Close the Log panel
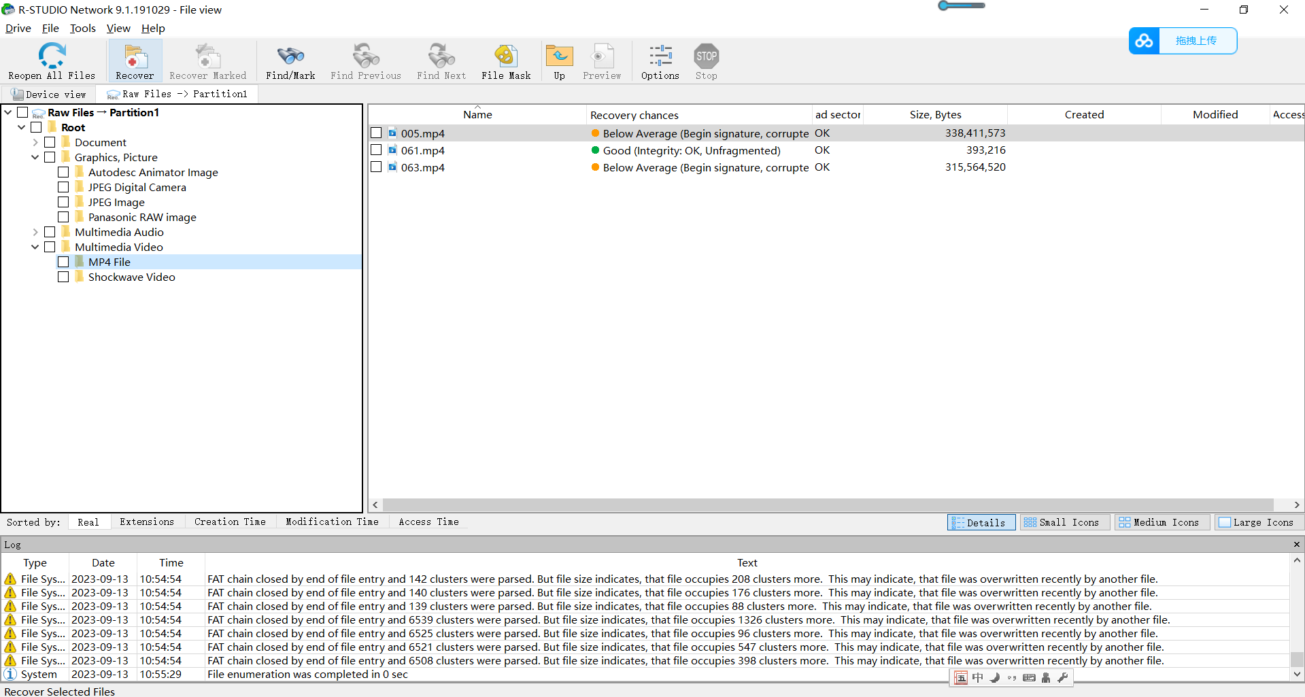The image size is (1305, 697). (1296, 544)
